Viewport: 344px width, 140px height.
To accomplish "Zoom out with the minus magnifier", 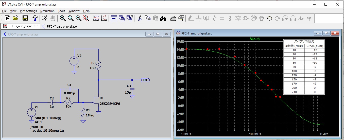I will (x=78, y=18).
